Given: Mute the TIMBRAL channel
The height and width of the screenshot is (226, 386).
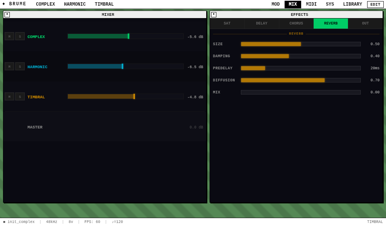Looking at the screenshot, I should click(x=9, y=97).
